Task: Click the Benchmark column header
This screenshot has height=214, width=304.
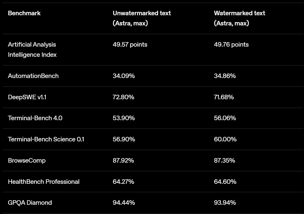Action: click(24, 13)
